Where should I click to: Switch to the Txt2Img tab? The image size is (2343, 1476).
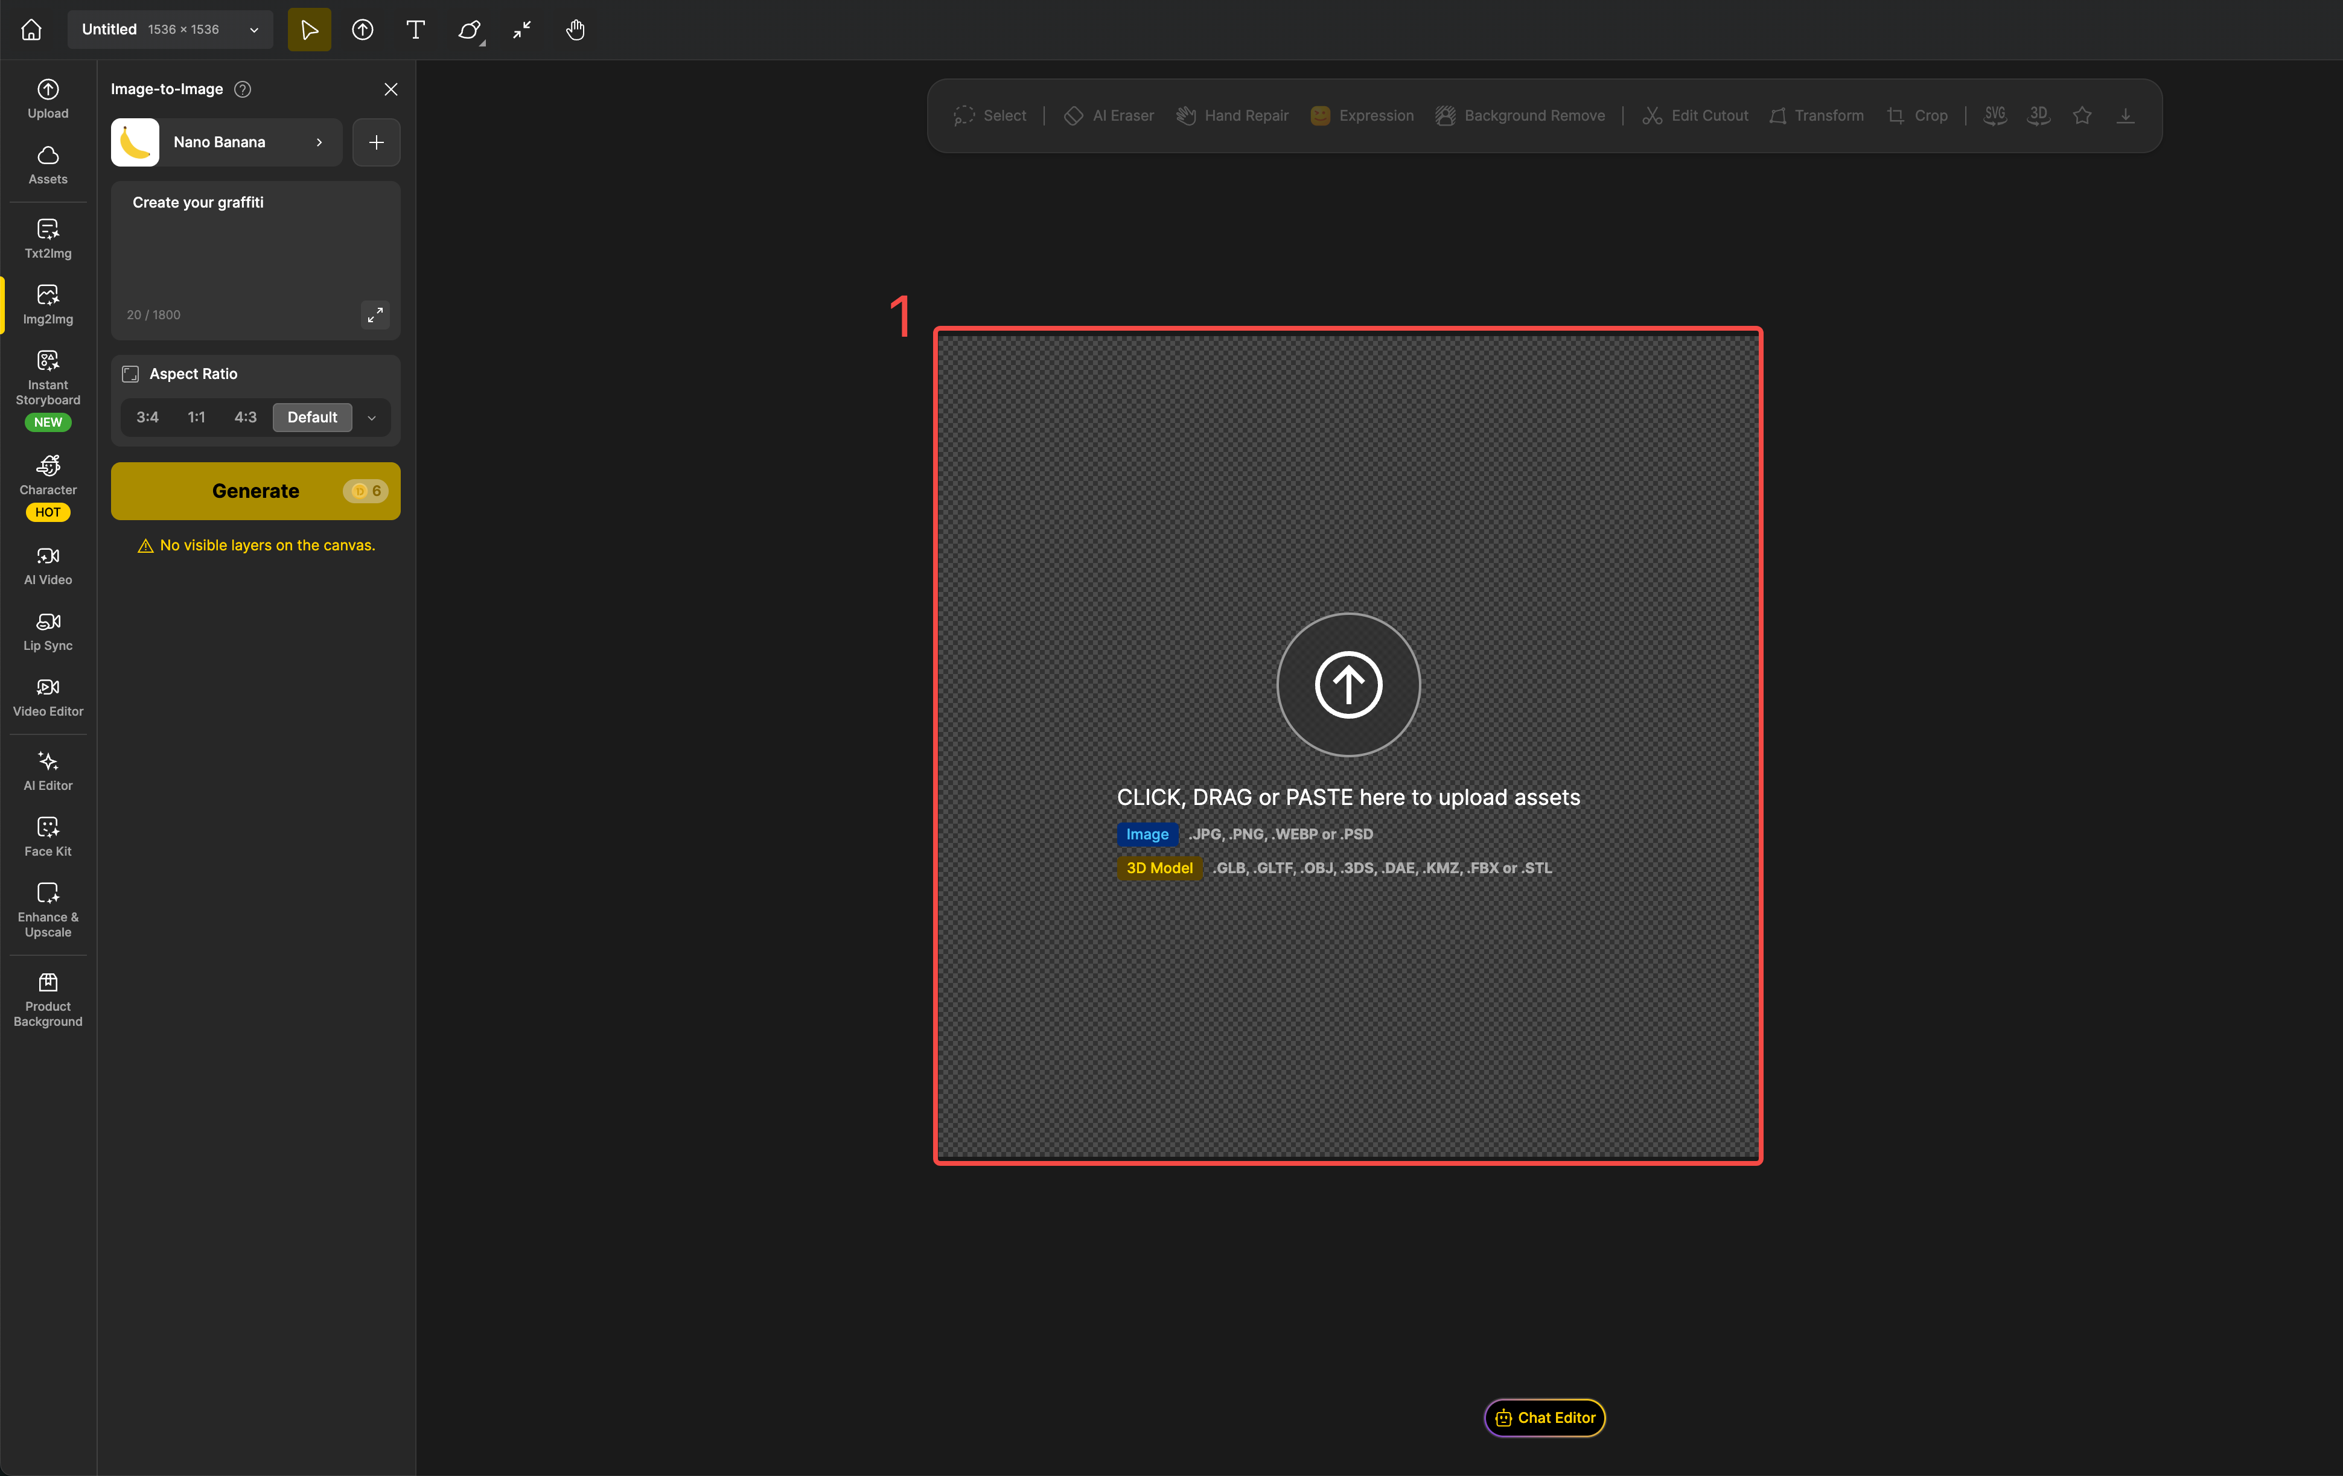[x=48, y=238]
